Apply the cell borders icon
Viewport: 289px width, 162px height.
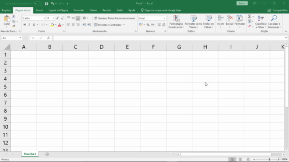43,25
